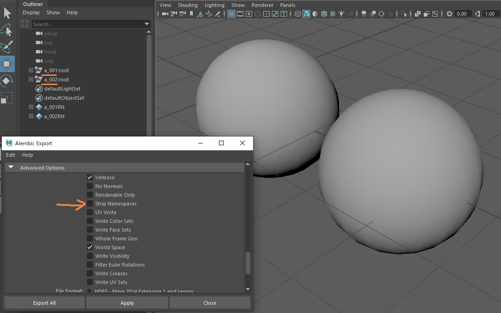The height and width of the screenshot is (313, 501).
Task: Click the exposure value field showing 0.00
Action: point(463,14)
